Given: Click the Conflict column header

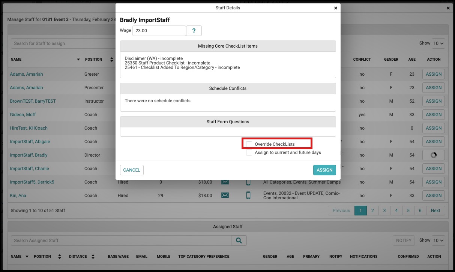Looking at the screenshot, I should (362, 60).
